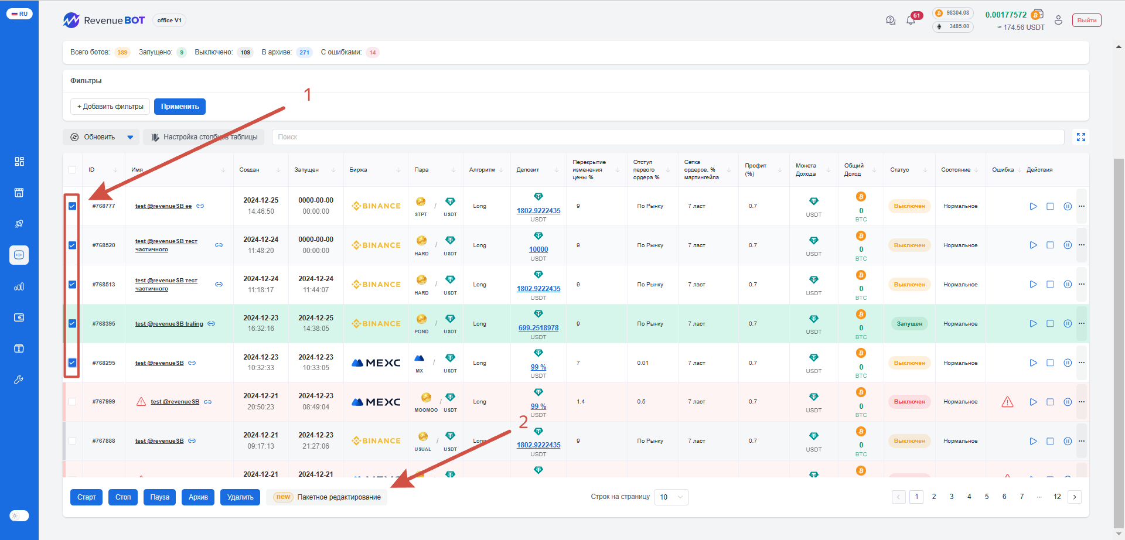
Task: Expand the Обновить dropdown arrow
Action: pyautogui.click(x=130, y=137)
